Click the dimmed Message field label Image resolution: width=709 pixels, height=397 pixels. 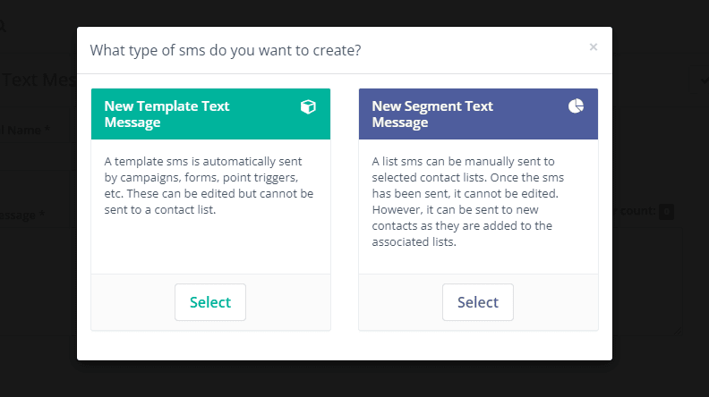(x=21, y=215)
